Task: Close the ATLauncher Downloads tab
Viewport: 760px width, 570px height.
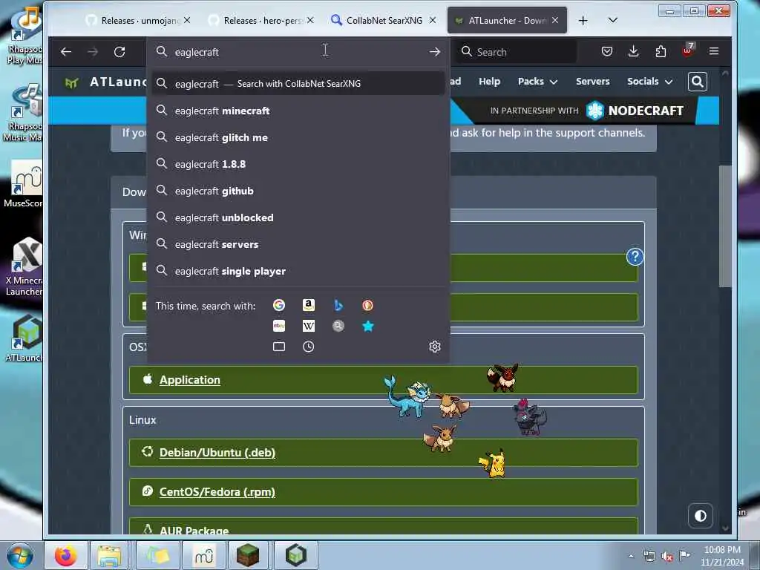Action: click(x=555, y=20)
